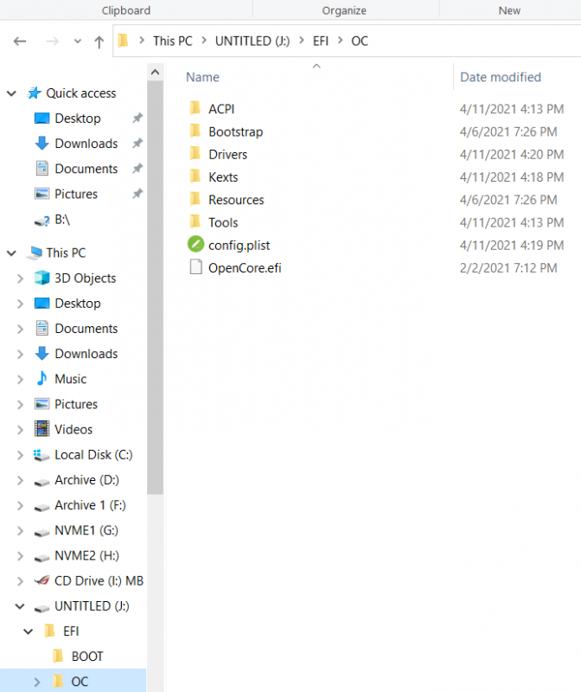The width and height of the screenshot is (581, 692).
Task: Open 3D Objects in navigation pane
Action: 85,279
